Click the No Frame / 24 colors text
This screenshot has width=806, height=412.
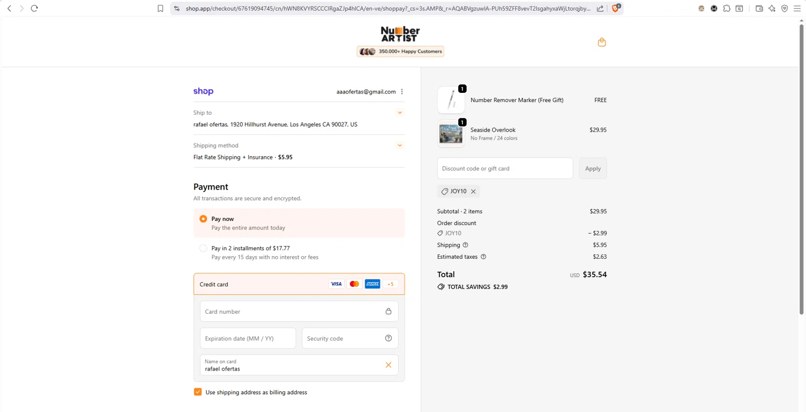(x=494, y=139)
